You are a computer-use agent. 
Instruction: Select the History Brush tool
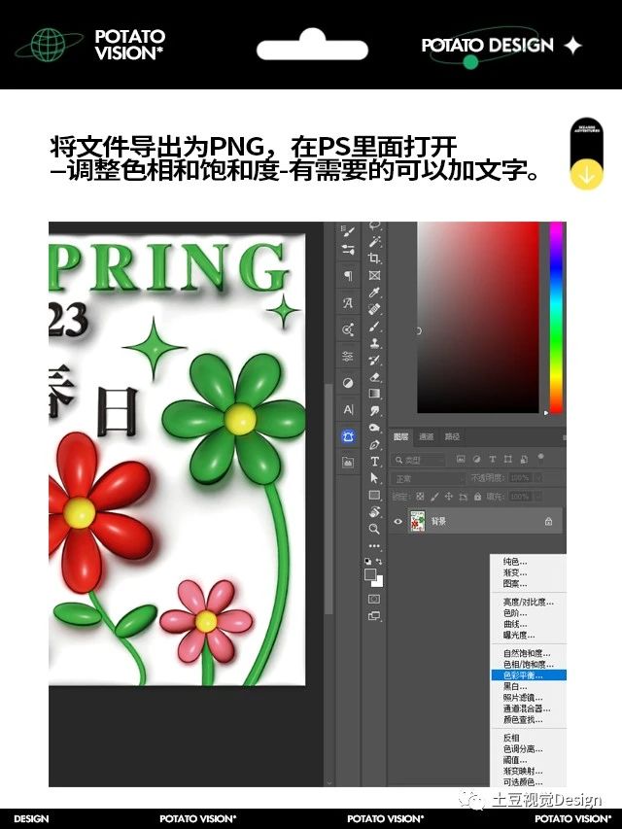click(x=374, y=360)
